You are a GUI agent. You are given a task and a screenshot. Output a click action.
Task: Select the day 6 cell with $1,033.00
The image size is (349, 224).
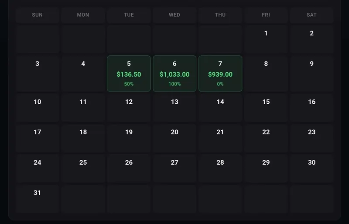(x=174, y=73)
